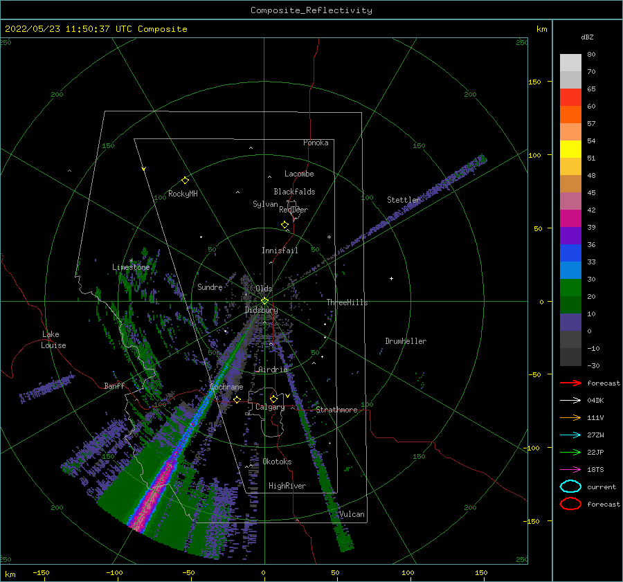Pick the cyan 27ZW arrow symbol

(x=570, y=435)
